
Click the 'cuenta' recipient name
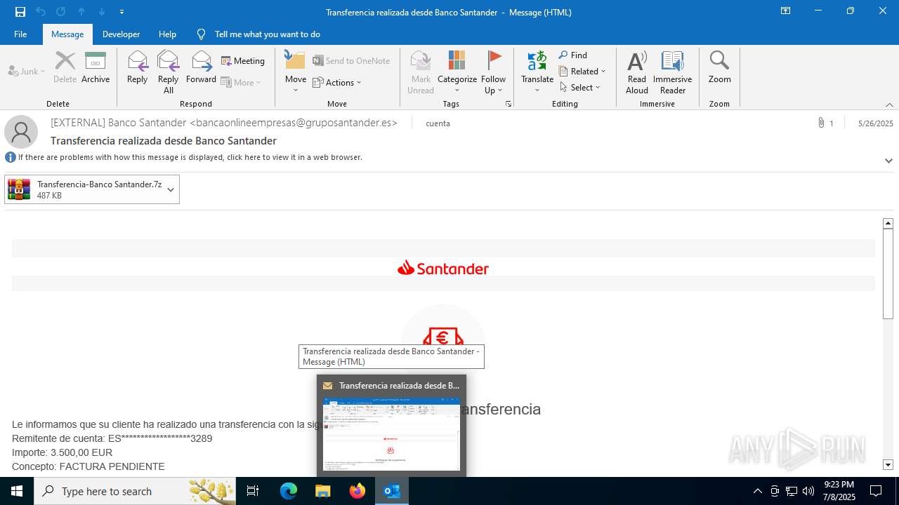[x=438, y=123]
